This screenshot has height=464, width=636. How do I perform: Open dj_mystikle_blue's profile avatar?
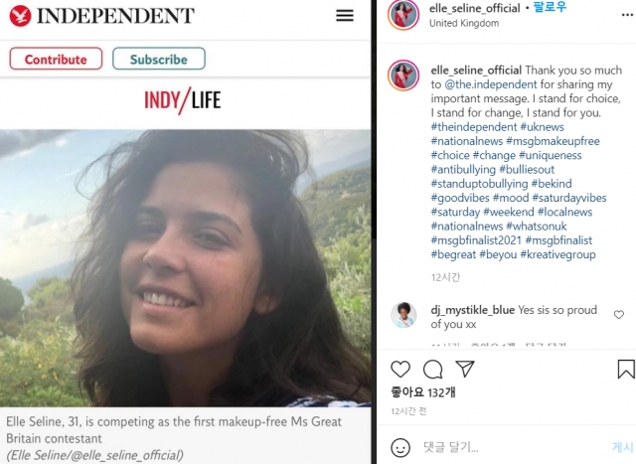[x=402, y=315]
